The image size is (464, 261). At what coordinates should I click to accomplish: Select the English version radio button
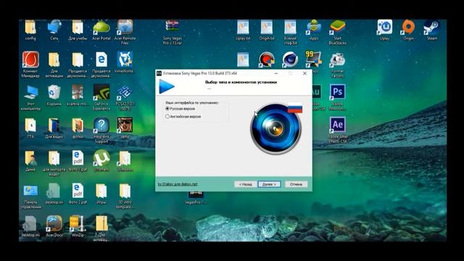click(167, 117)
